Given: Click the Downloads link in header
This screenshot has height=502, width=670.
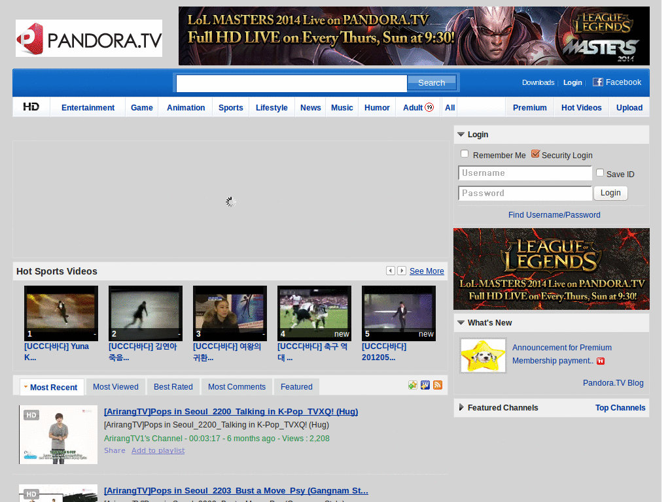Looking at the screenshot, I should coord(538,82).
